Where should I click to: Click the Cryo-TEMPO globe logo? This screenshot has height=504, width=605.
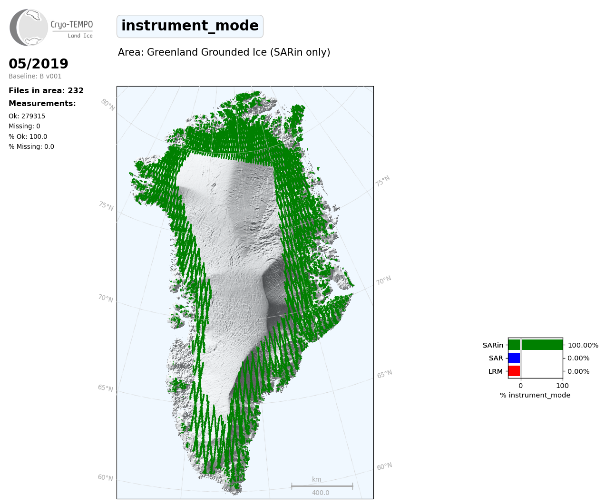[x=29, y=28]
